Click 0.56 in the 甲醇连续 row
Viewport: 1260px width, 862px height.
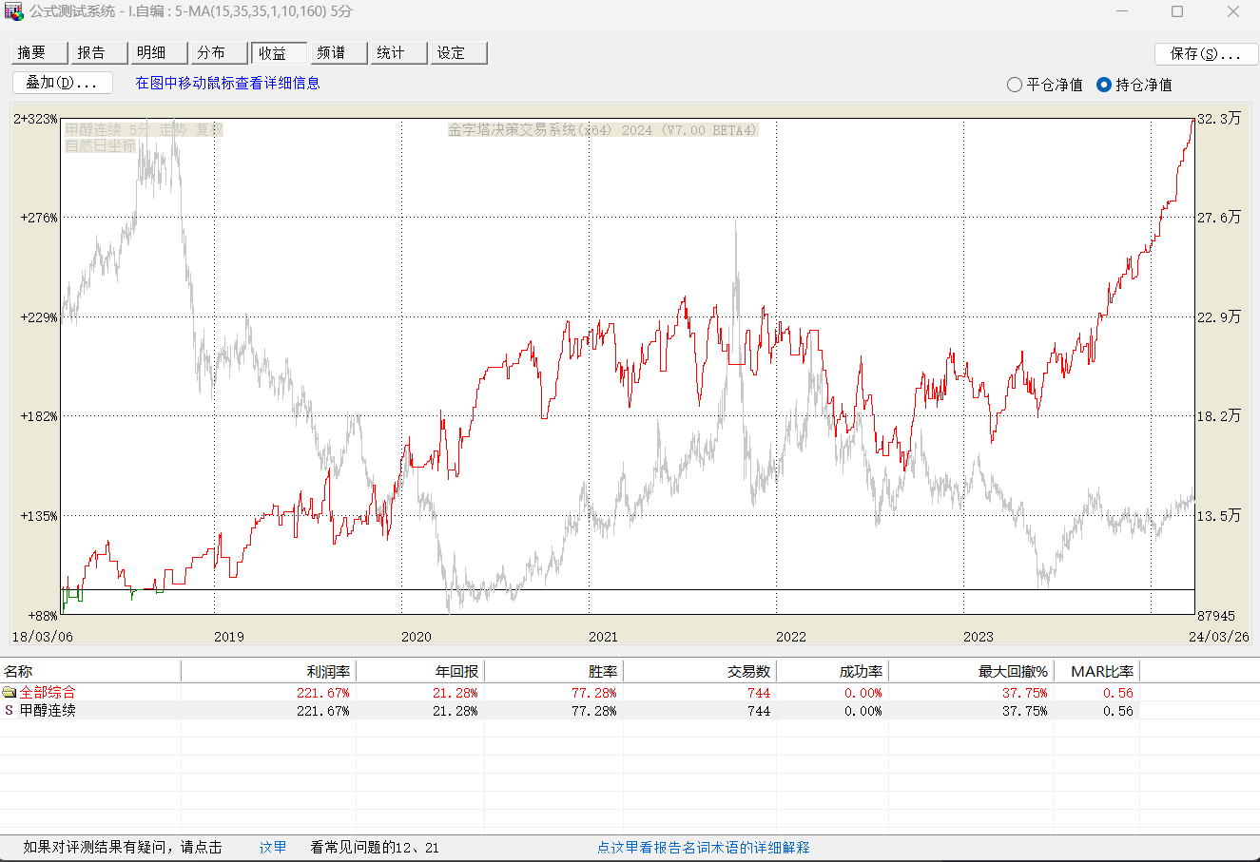point(1118,711)
